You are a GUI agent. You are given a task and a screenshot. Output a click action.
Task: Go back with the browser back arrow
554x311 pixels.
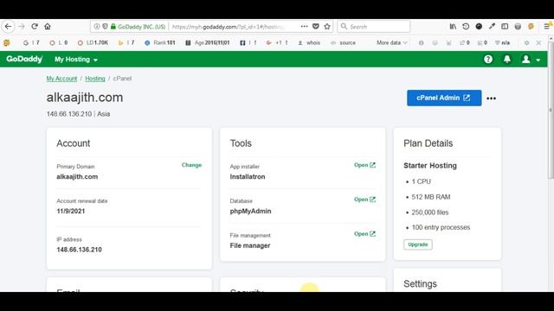(8, 27)
